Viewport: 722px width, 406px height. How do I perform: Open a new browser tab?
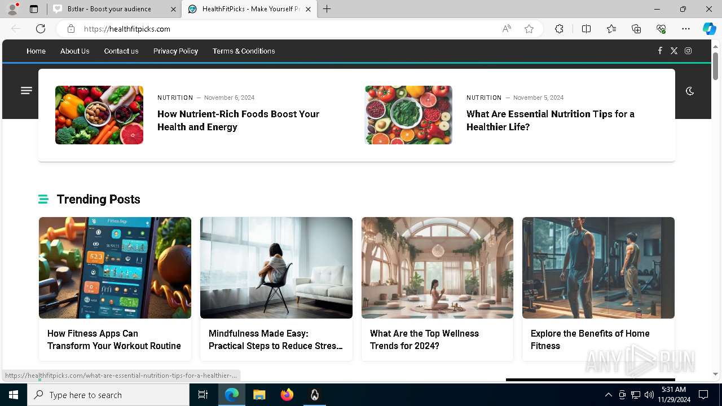pos(327,9)
